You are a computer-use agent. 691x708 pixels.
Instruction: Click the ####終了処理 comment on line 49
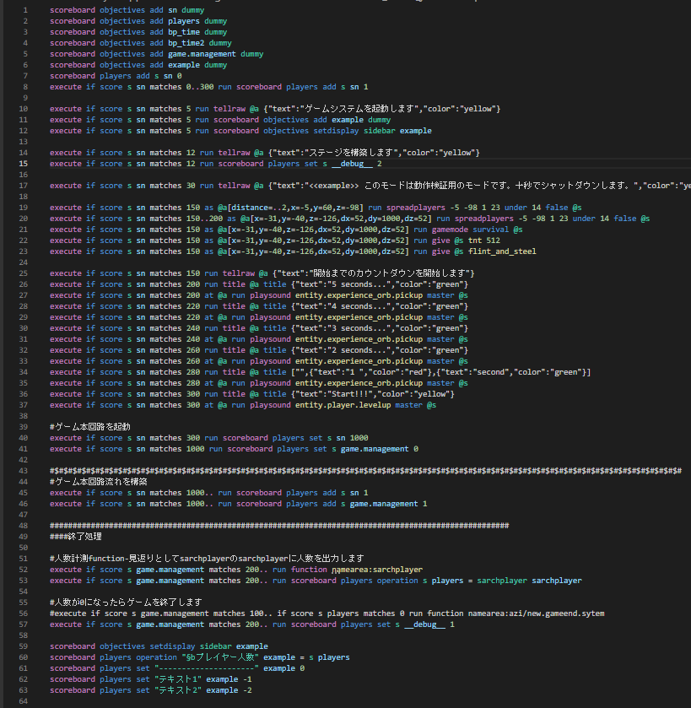(76, 537)
